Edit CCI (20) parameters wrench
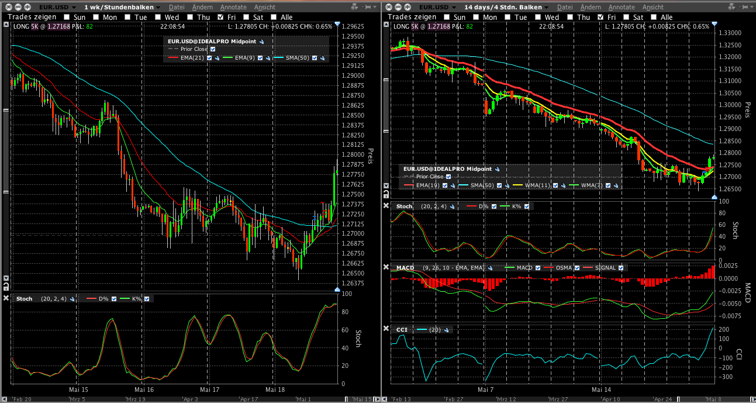The height and width of the screenshot is (403, 756). click(446, 330)
